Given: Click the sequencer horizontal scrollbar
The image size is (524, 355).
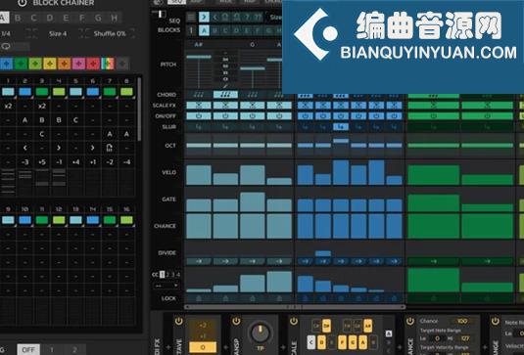Looking at the screenshot, I should (x=295, y=307).
